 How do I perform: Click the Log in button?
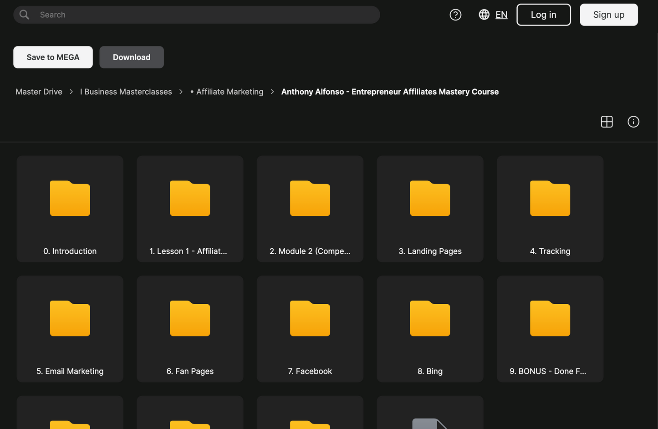pyautogui.click(x=543, y=15)
